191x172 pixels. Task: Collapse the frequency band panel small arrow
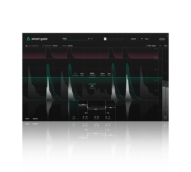tap(115, 101)
